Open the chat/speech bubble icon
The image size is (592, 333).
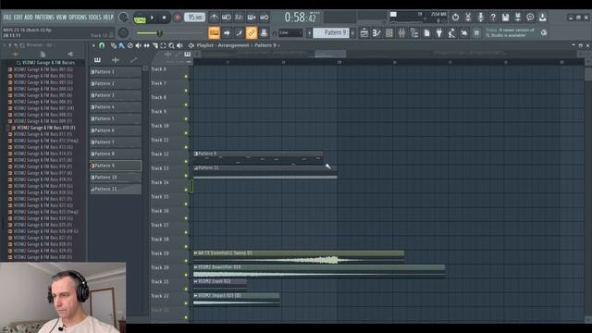click(530, 17)
